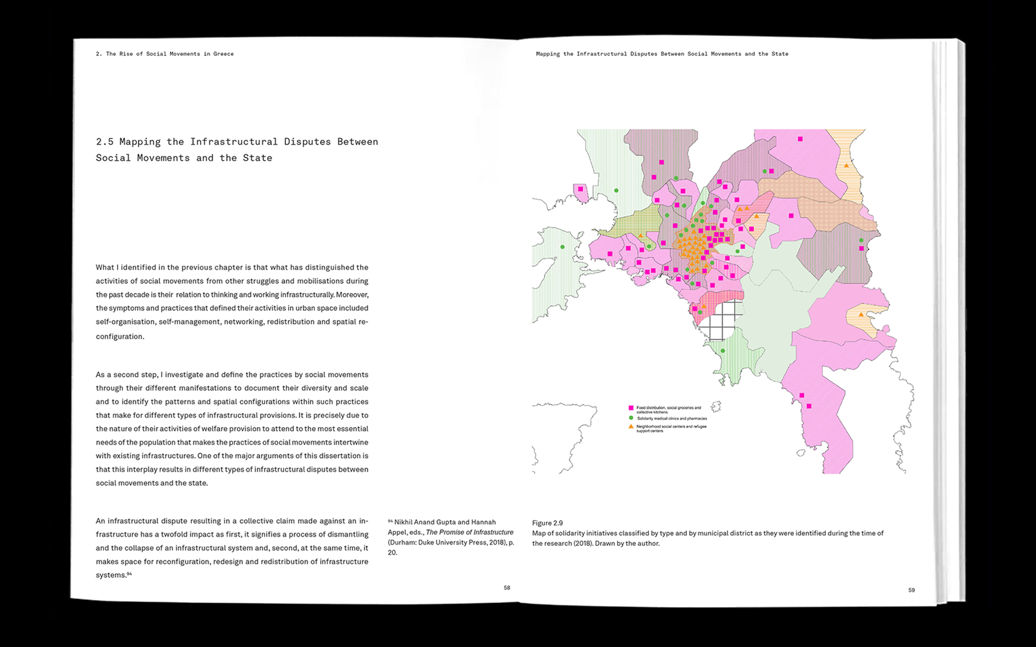Select 'Solidarity medical clinics and pharmacies' label
Viewport: 1036px width, 647px height.
672,419
